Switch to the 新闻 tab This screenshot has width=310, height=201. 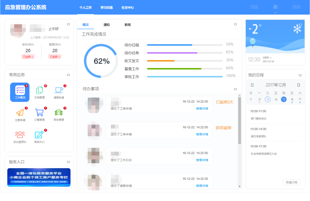[x=127, y=25]
